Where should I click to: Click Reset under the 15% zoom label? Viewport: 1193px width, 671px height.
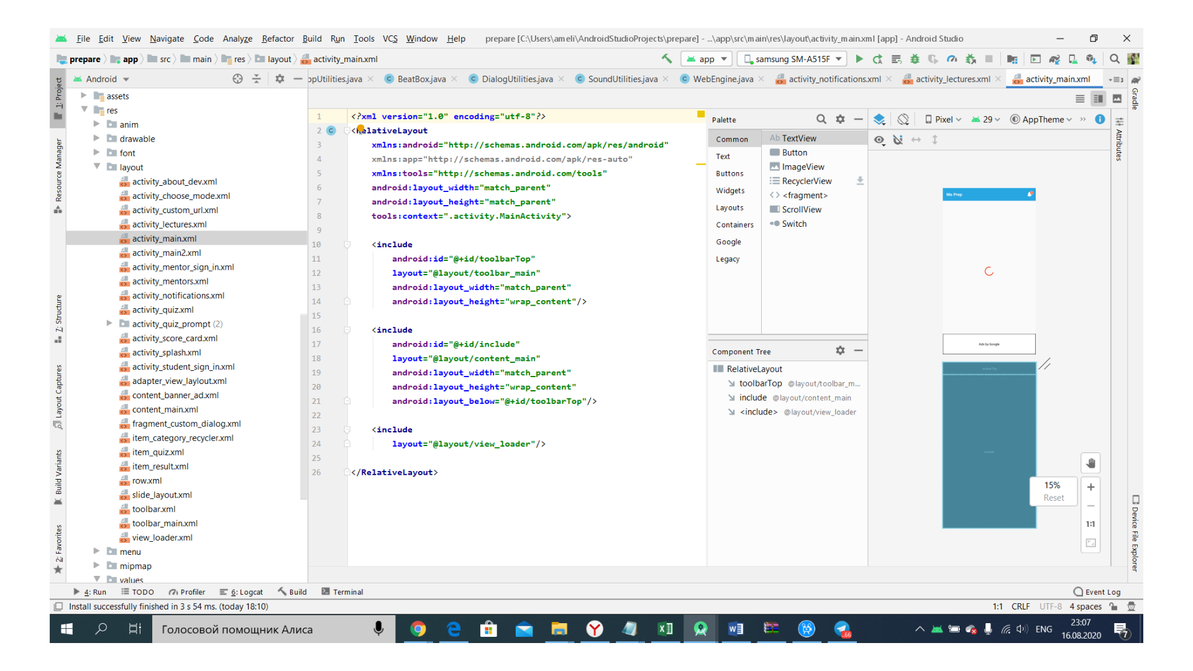pyautogui.click(x=1053, y=498)
